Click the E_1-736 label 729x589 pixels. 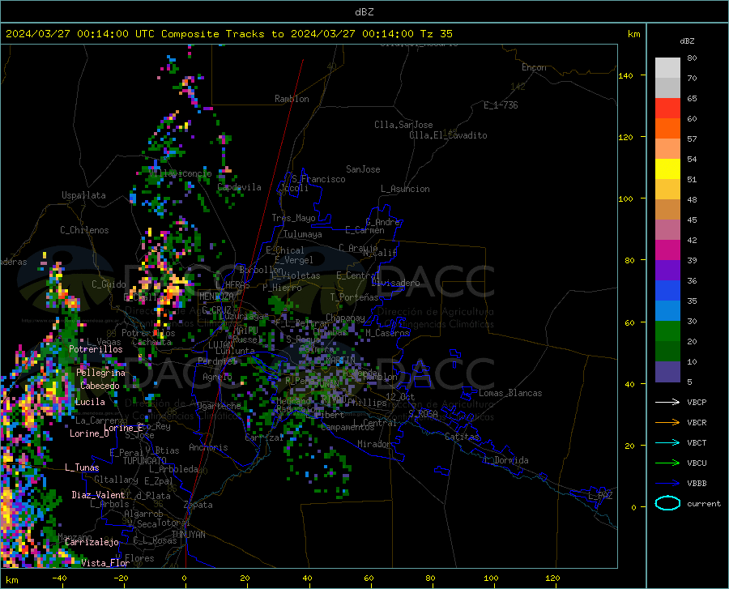501,105
